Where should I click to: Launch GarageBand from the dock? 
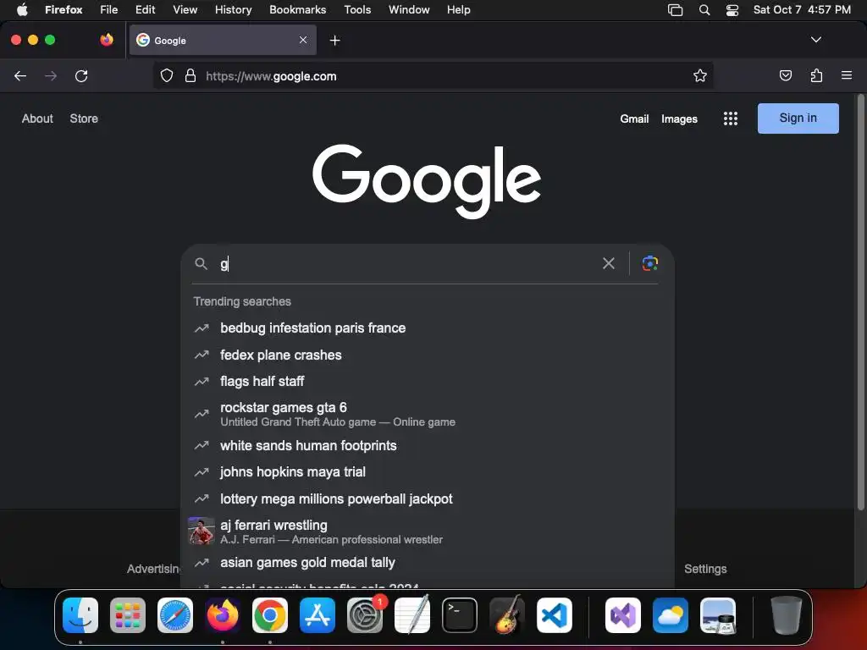(506, 614)
